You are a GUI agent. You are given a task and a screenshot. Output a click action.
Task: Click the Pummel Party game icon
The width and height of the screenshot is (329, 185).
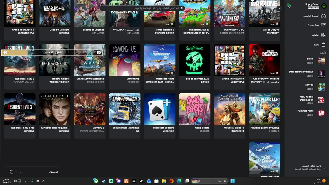[321, 113]
